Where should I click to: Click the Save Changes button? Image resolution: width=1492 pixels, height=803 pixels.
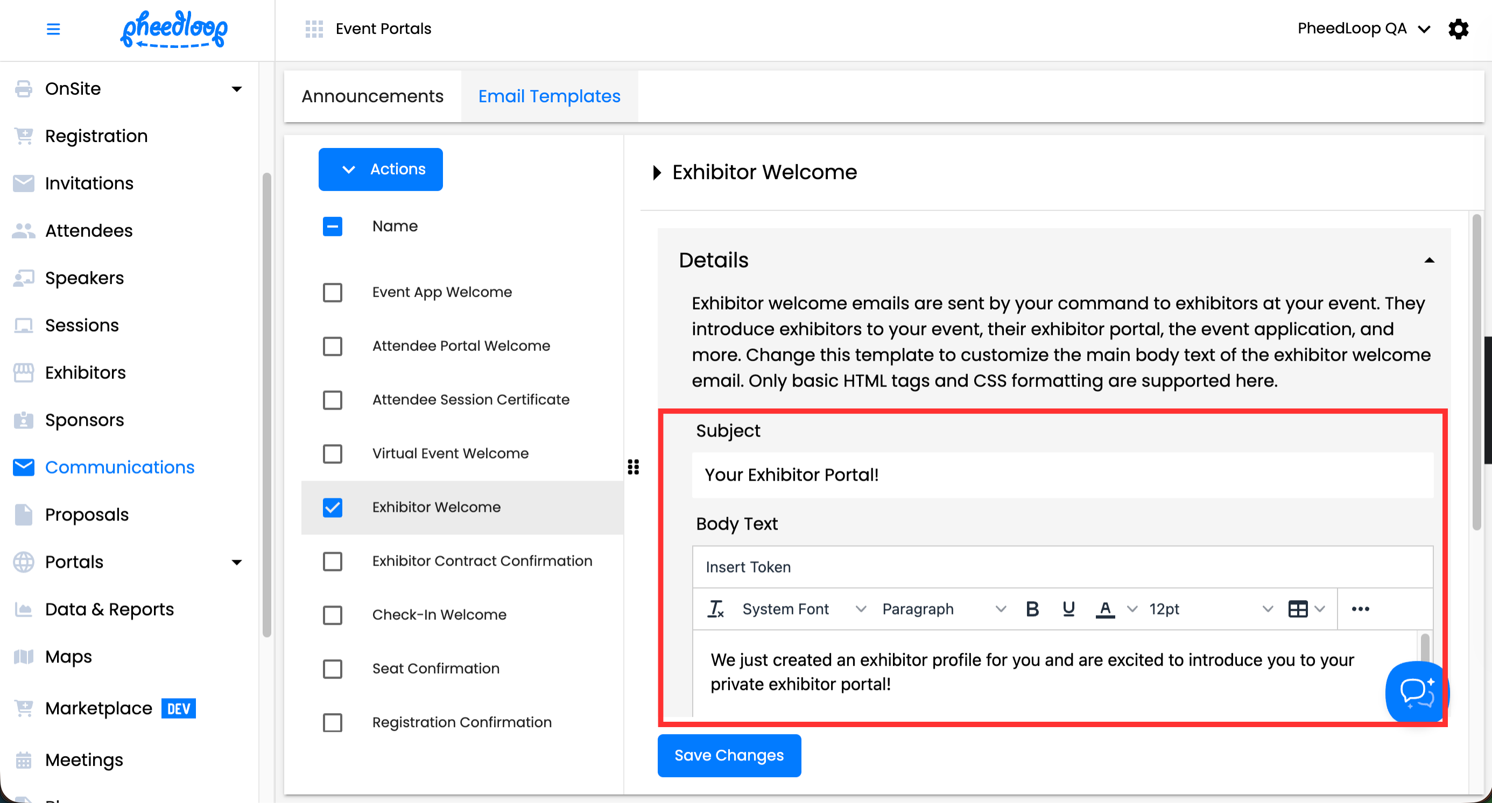729,756
